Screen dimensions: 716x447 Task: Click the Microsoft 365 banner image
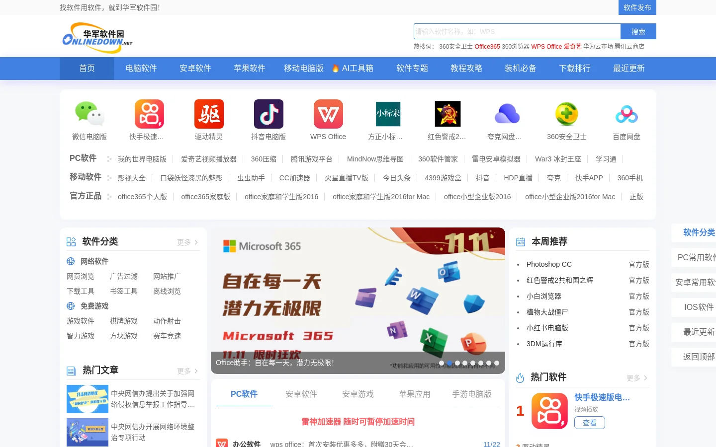click(358, 300)
